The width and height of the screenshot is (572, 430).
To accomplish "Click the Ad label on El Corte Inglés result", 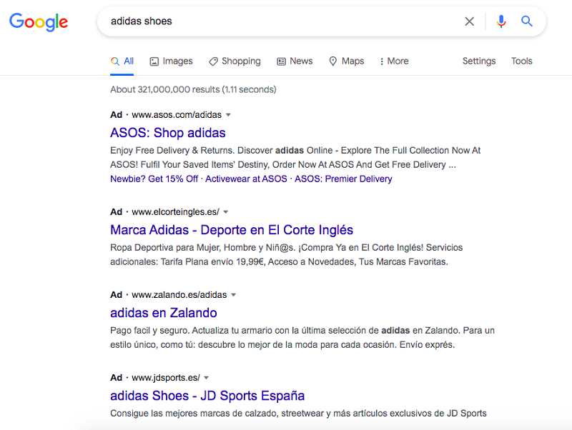I will [x=116, y=212].
